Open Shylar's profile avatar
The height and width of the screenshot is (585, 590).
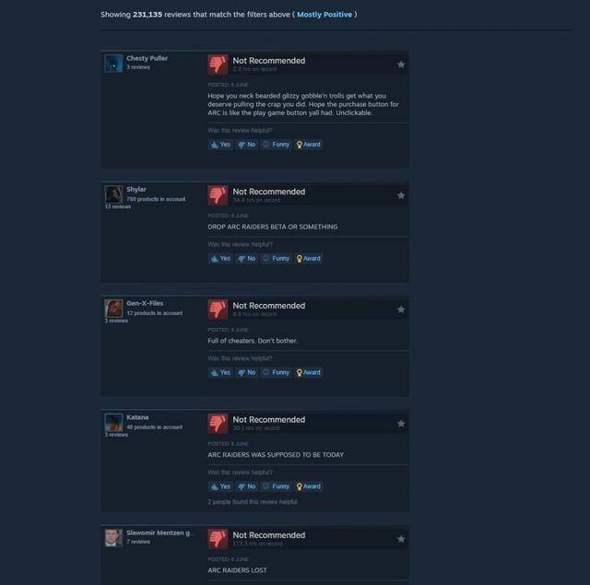(x=113, y=194)
